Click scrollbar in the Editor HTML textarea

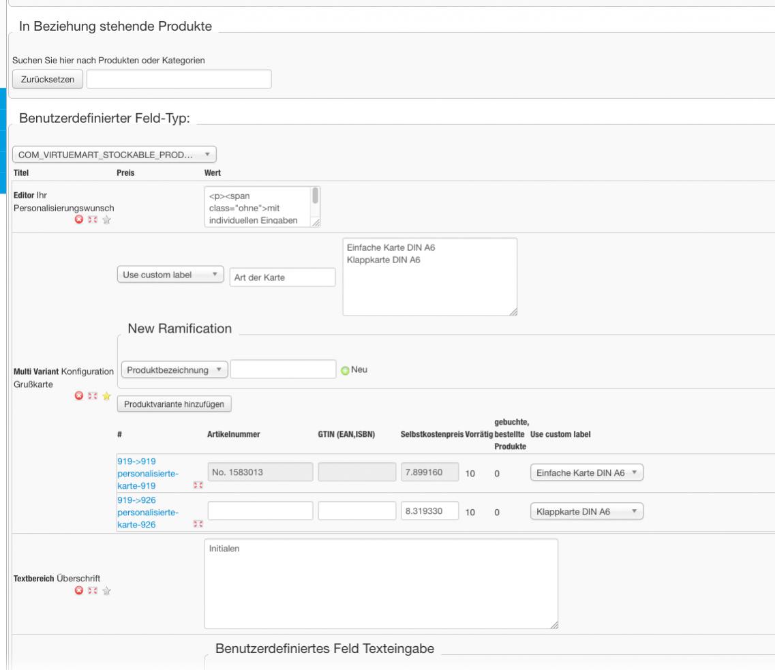(315, 198)
